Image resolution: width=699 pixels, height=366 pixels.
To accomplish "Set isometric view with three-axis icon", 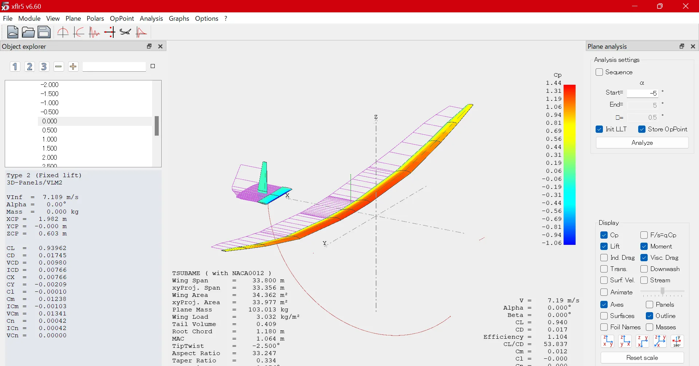I will coord(660,341).
